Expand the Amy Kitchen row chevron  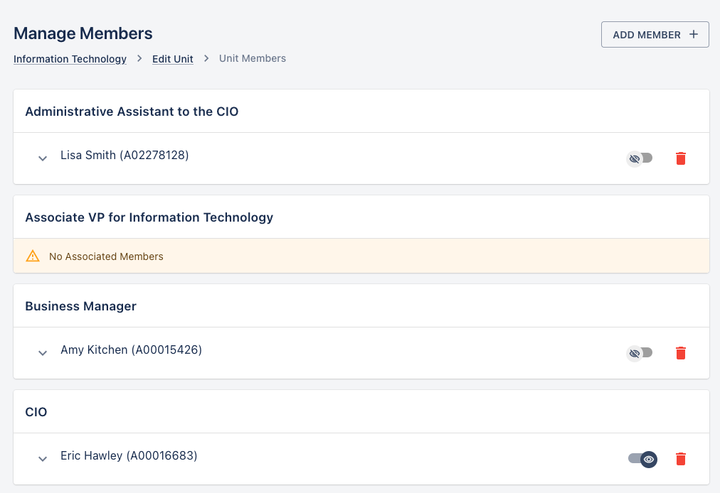tap(43, 352)
